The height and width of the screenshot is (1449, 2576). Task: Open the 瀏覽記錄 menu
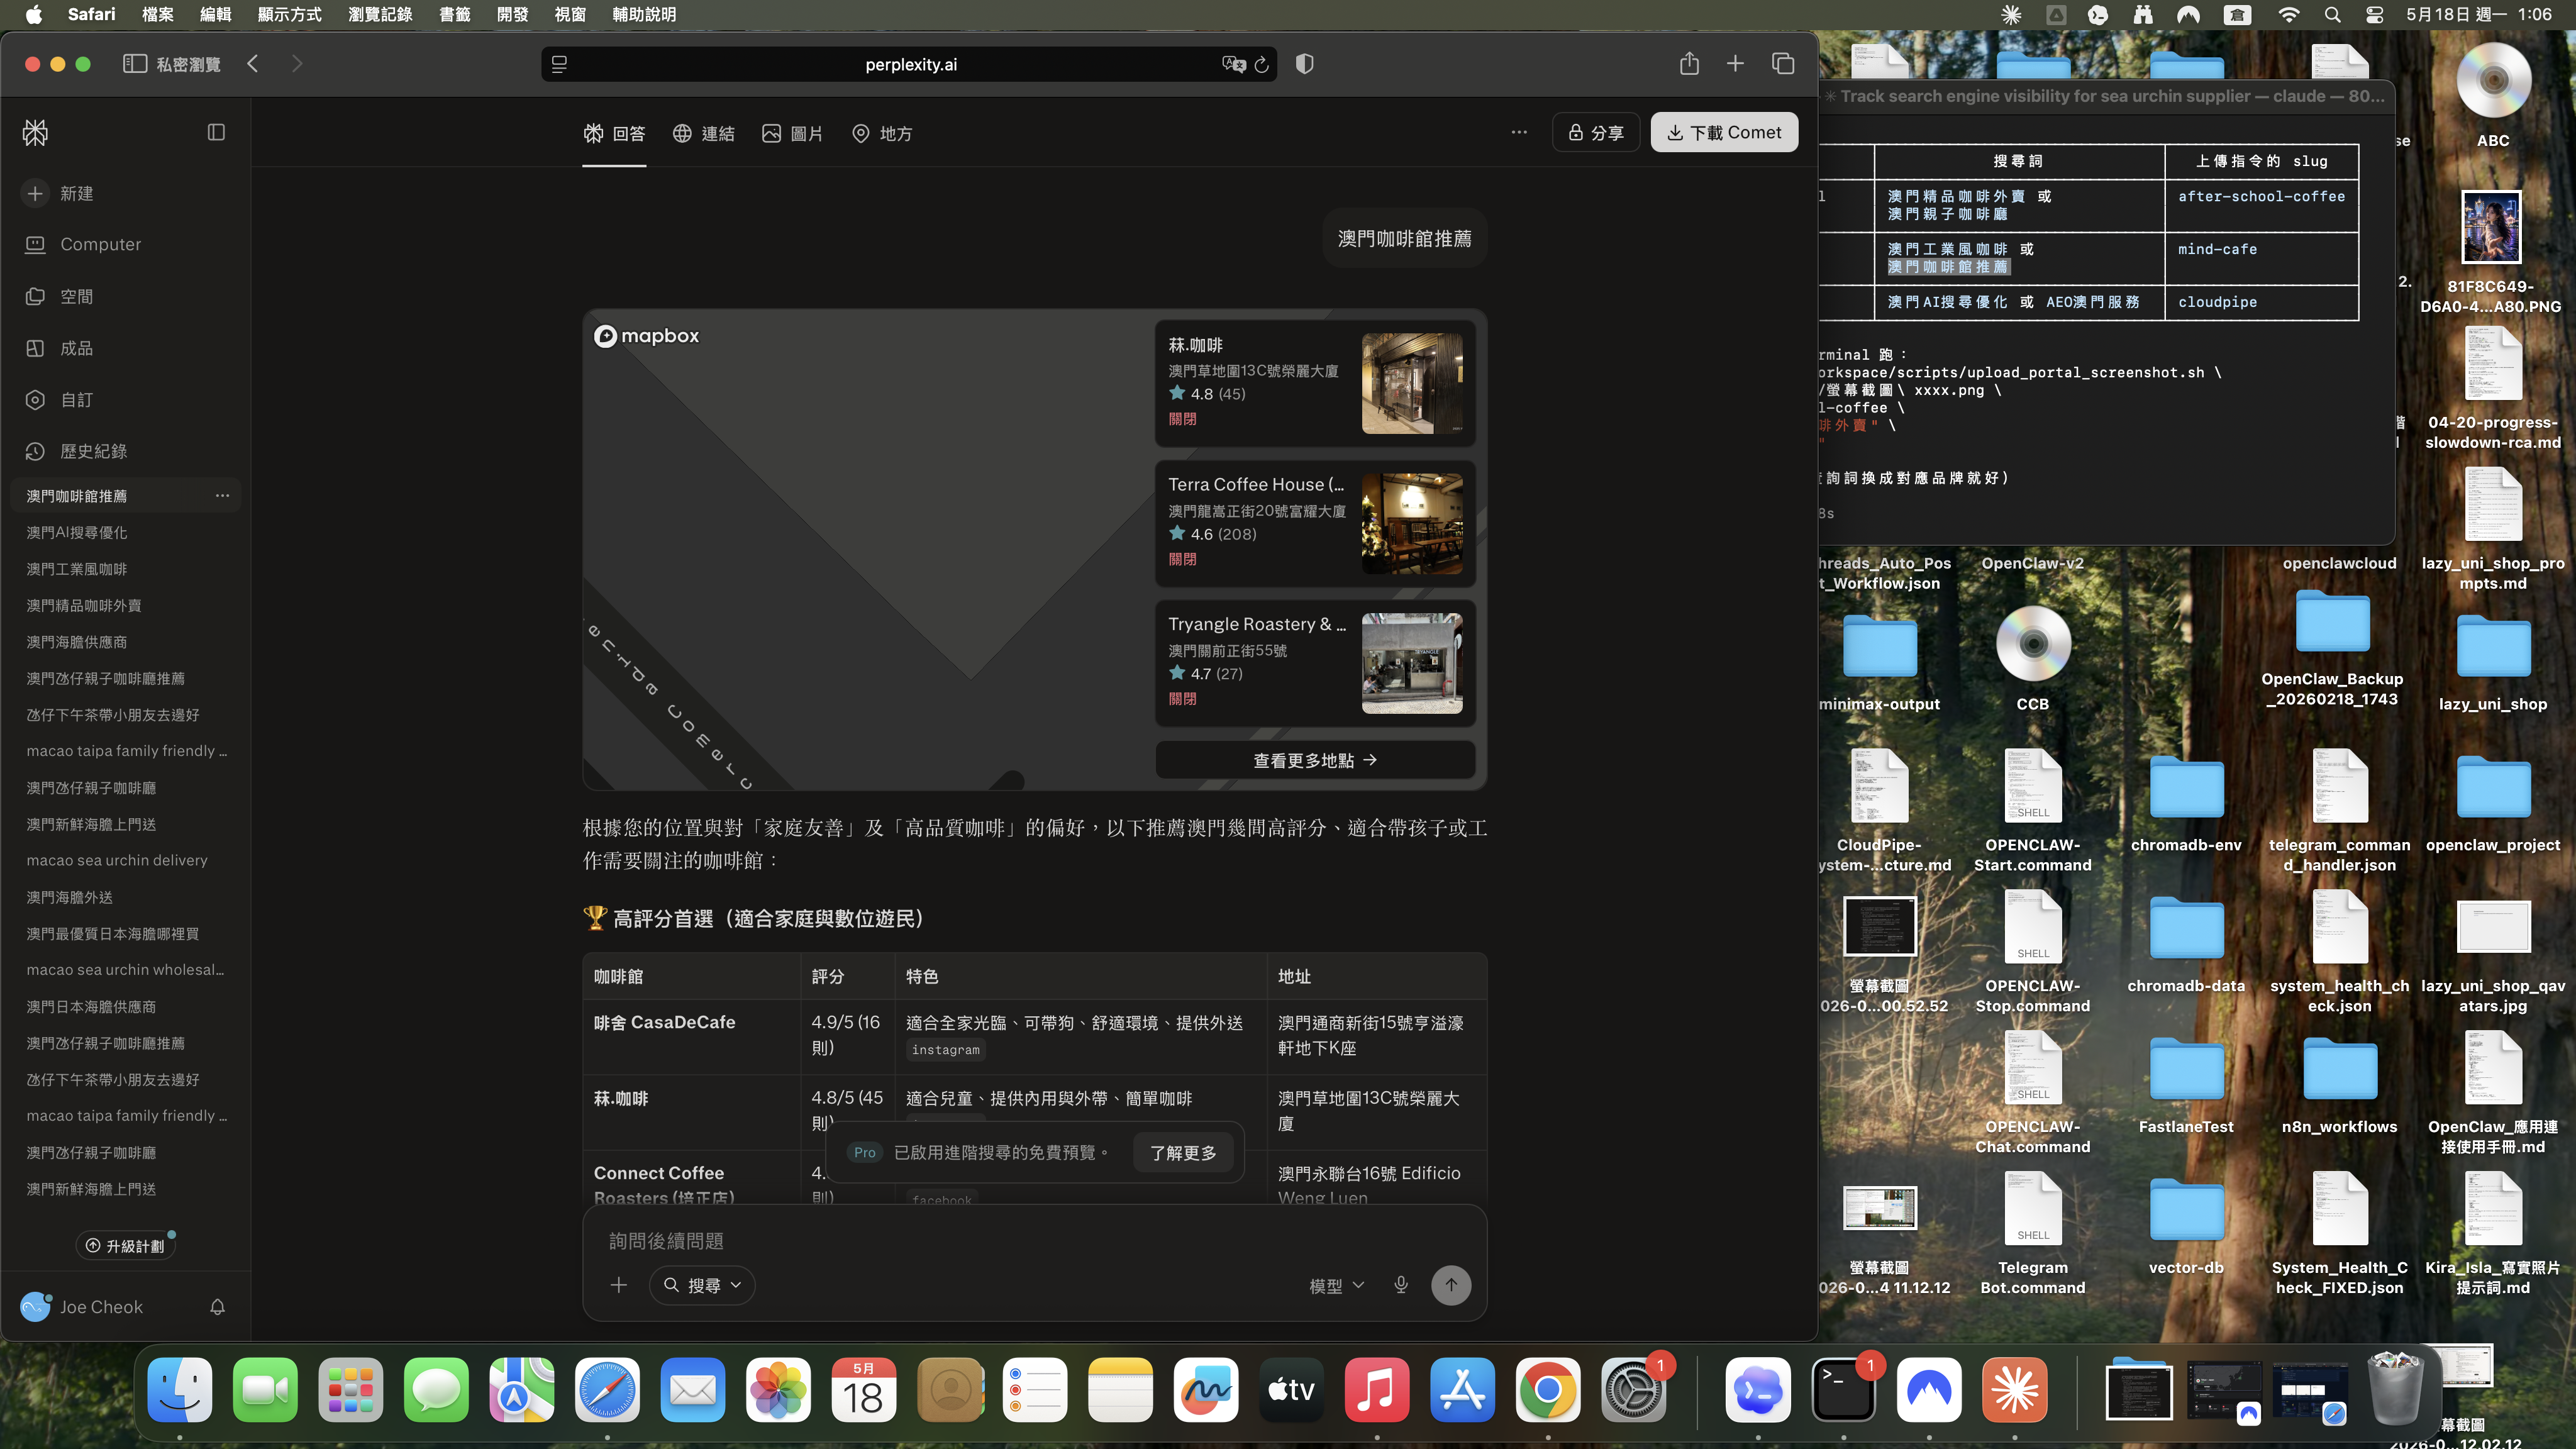pyautogui.click(x=380, y=14)
